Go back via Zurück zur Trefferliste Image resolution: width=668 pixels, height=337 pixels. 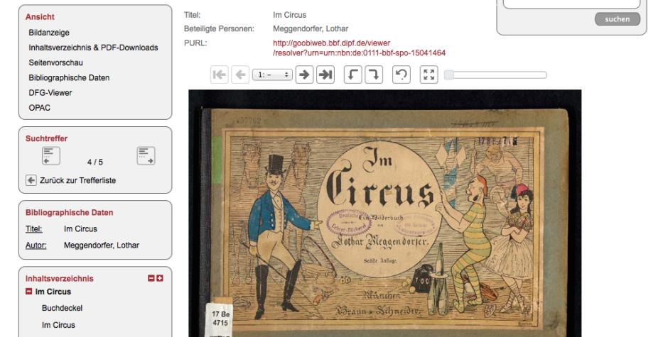78,180
